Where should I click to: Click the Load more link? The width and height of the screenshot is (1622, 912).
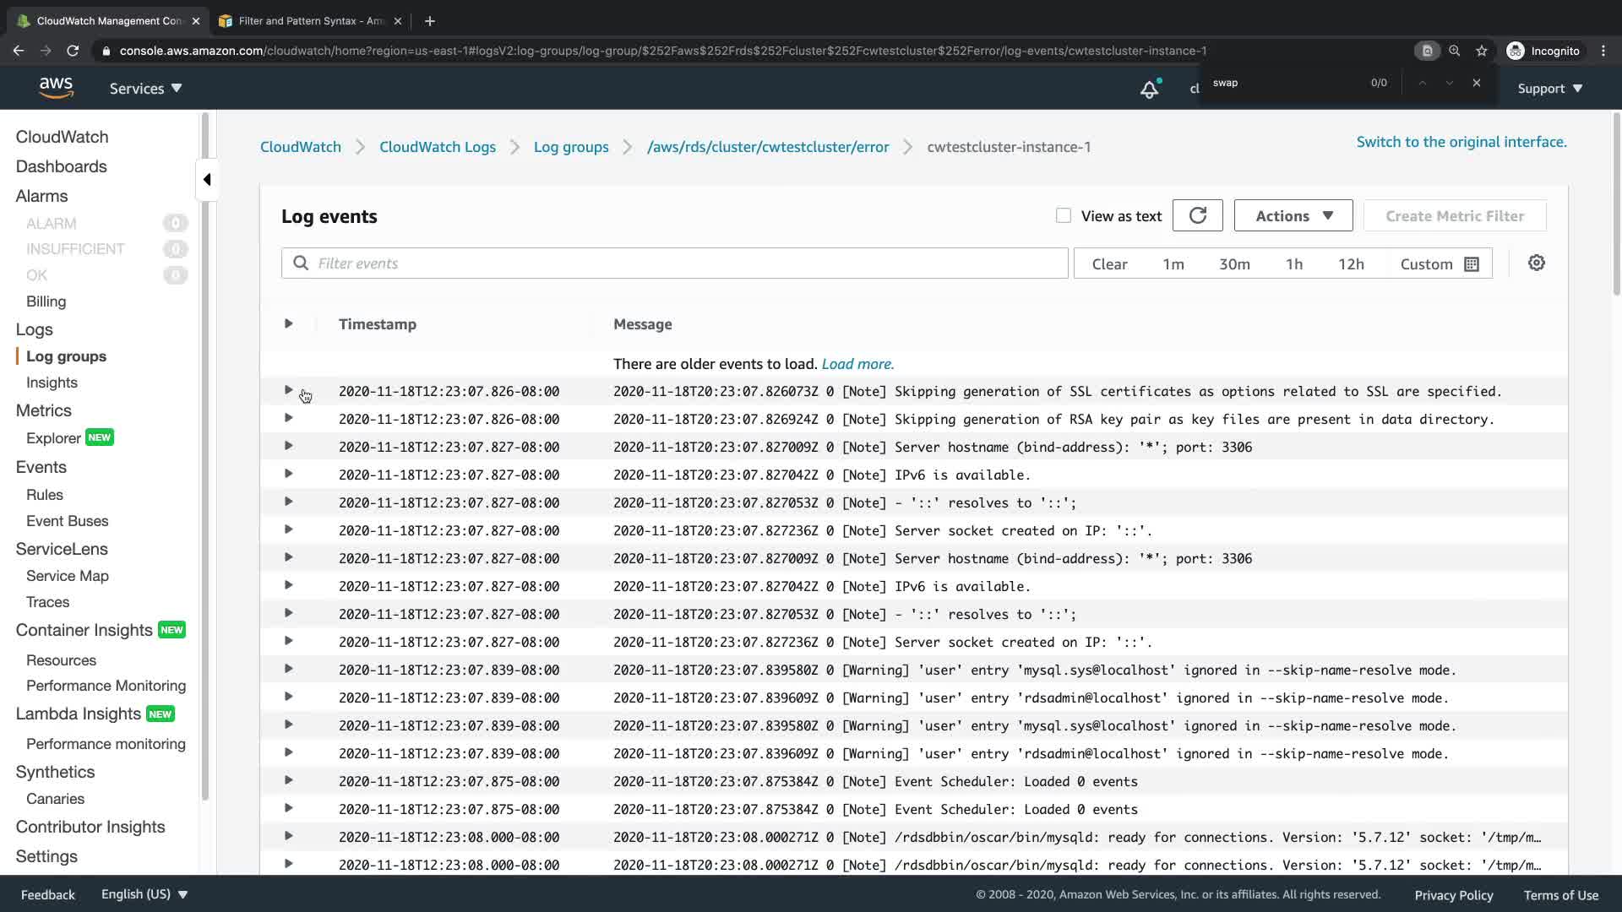pos(857,364)
